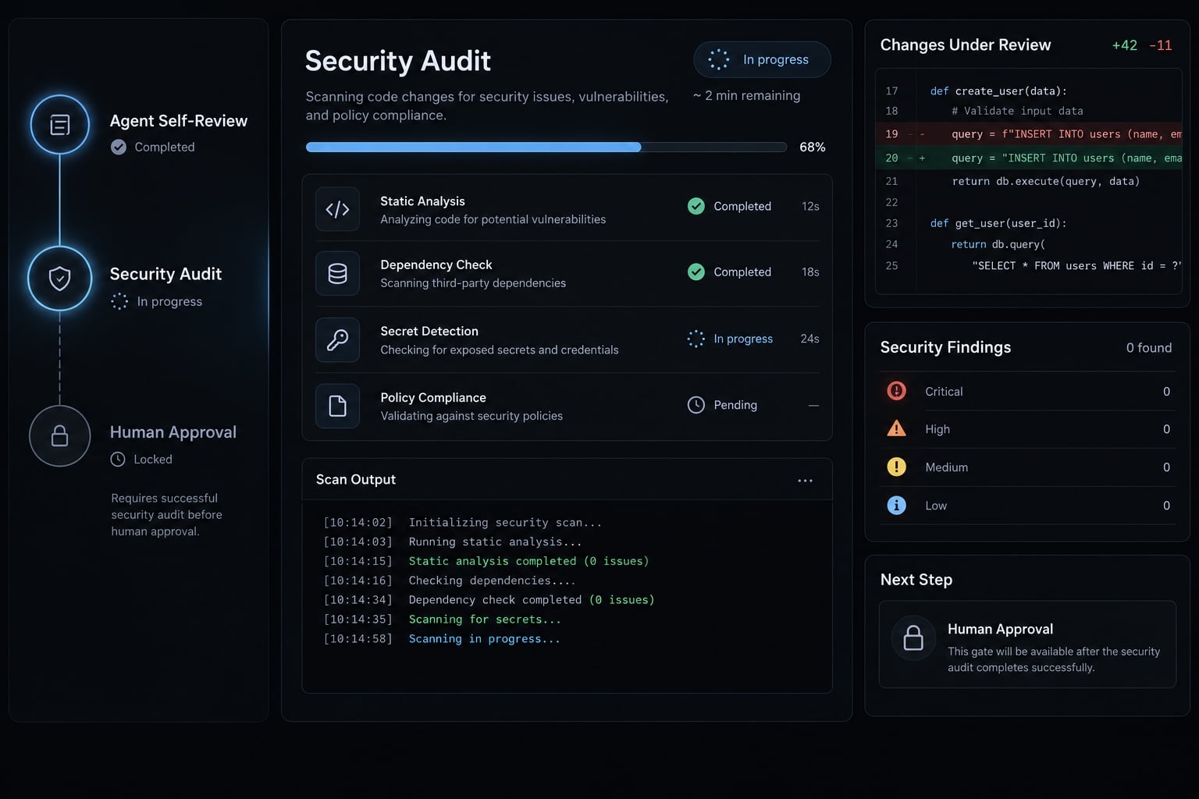Open the Static Analysis row title
The width and height of the screenshot is (1199, 799).
pyautogui.click(x=422, y=201)
